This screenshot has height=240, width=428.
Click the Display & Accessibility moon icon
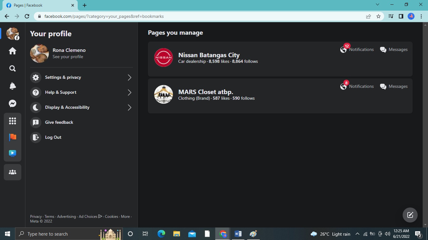[x=36, y=107]
